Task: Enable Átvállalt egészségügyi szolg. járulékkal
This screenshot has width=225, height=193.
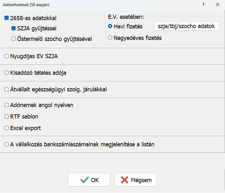Action: [7, 89]
